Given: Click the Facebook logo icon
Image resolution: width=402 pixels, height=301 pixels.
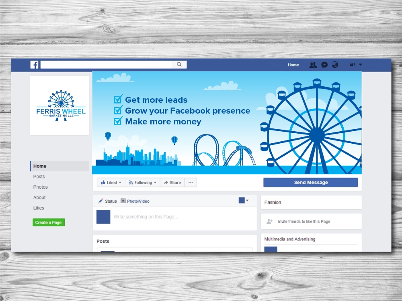Looking at the screenshot, I should pyautogui.click(x=34, y=64).
